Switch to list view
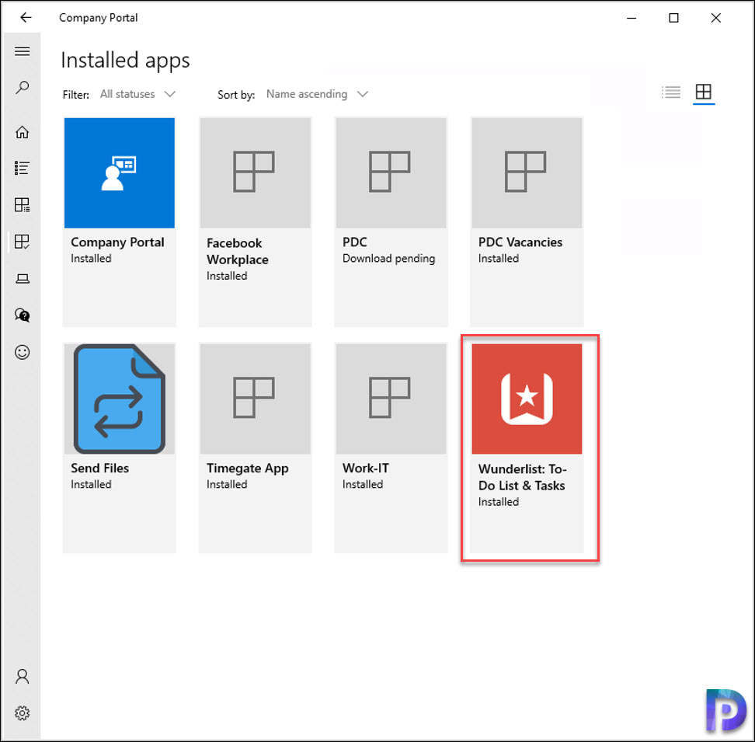755x742 pixels. 671,92
